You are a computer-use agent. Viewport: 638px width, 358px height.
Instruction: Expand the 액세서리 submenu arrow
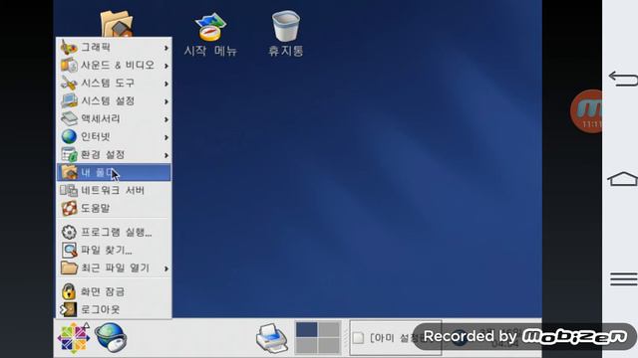coord(166,119)
